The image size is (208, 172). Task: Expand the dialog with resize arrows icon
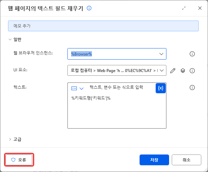[x=184, y=8]
